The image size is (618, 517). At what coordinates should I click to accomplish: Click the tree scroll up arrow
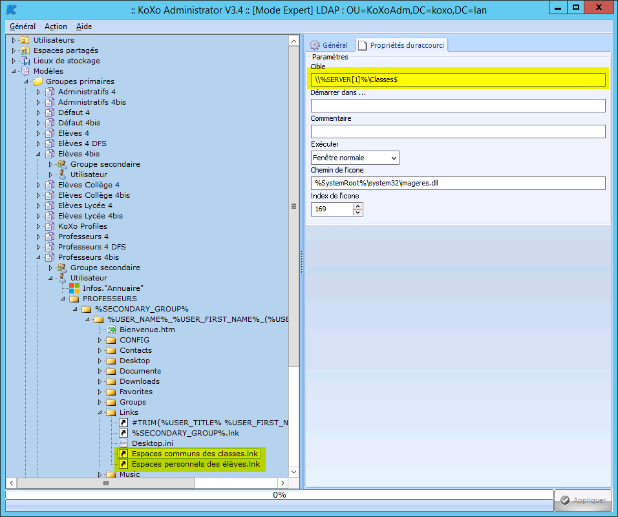tap(294, 41)
